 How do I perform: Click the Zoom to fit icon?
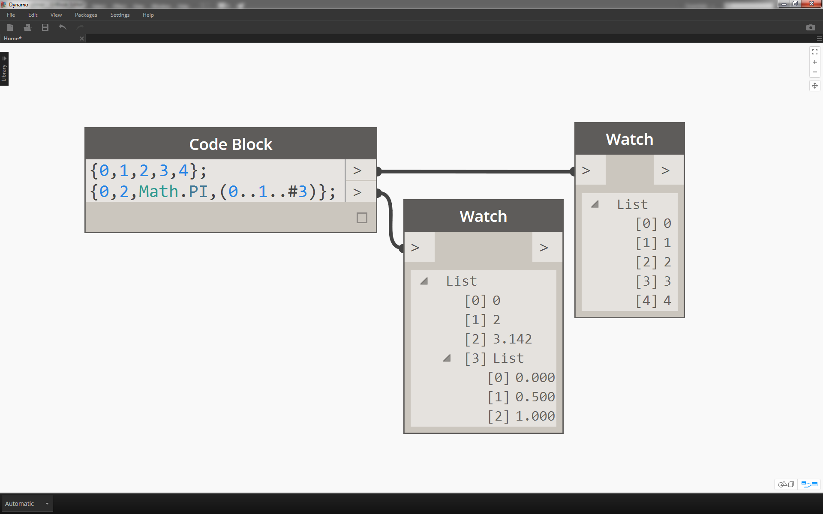point(815,52)
